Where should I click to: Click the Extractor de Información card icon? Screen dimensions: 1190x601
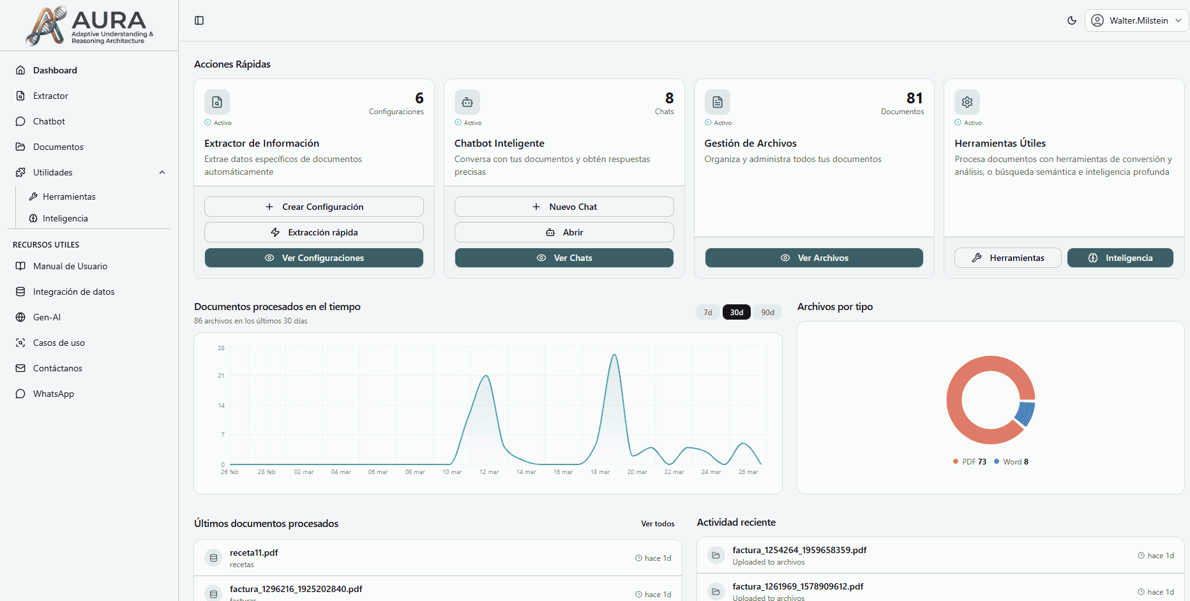[x=217, y=102]
